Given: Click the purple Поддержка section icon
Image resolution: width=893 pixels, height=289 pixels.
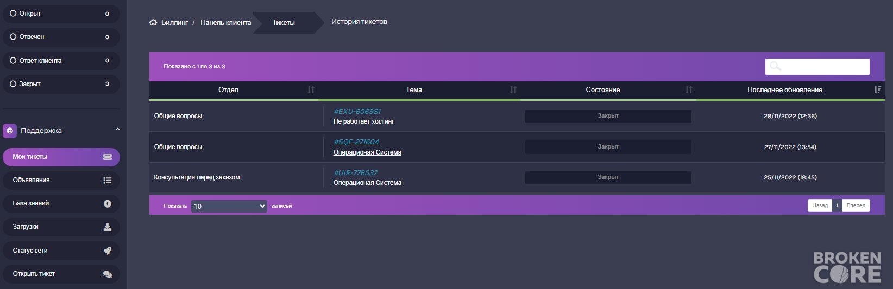Looking at the screenshot, I should click(10, 131).
